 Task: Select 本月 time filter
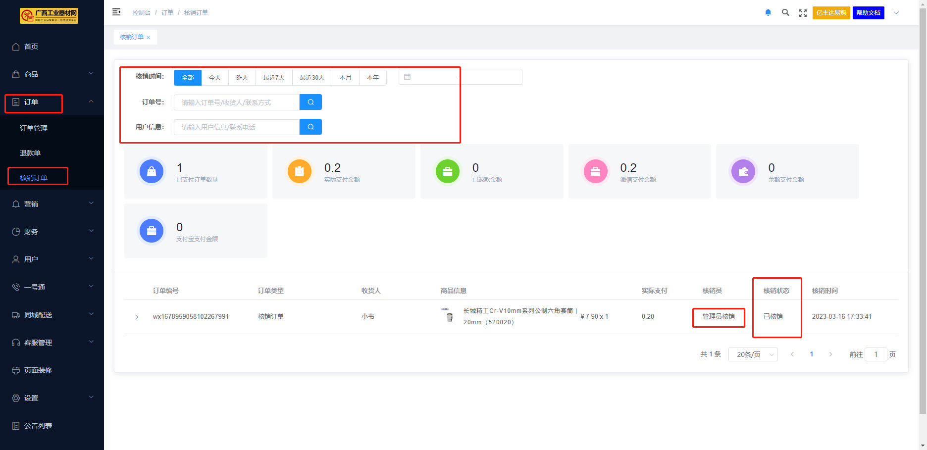(x=346, y=78)
